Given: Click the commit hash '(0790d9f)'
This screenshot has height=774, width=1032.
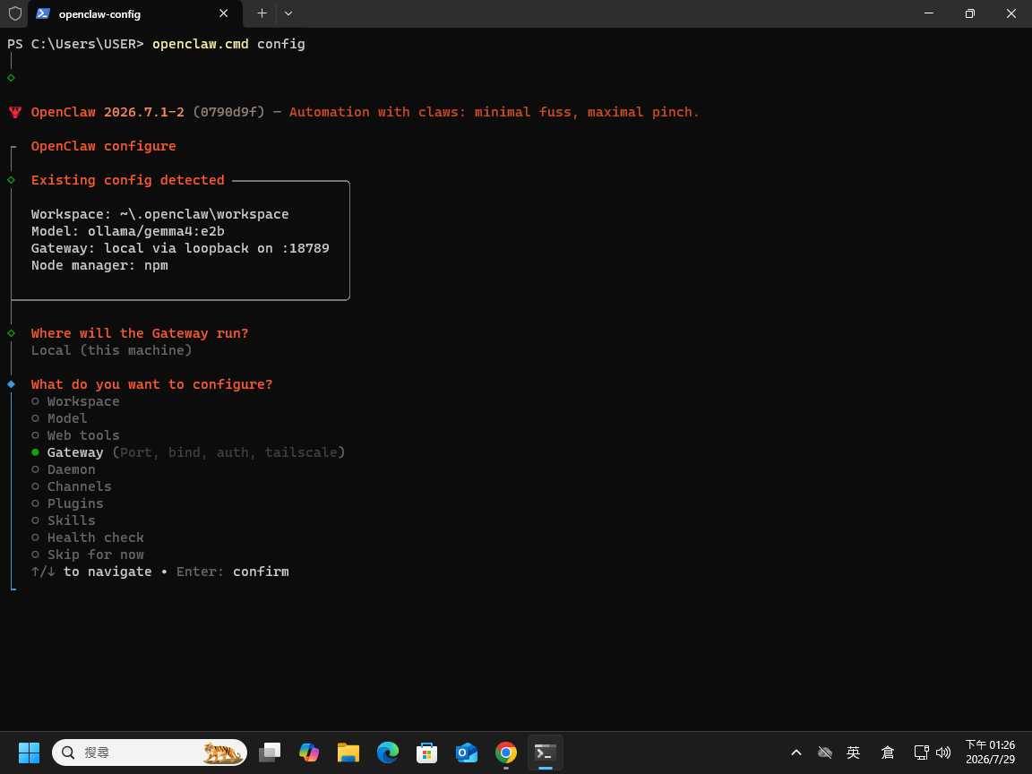Looking at the screenshot, I should pyautogui.click(x=228, y=112).
